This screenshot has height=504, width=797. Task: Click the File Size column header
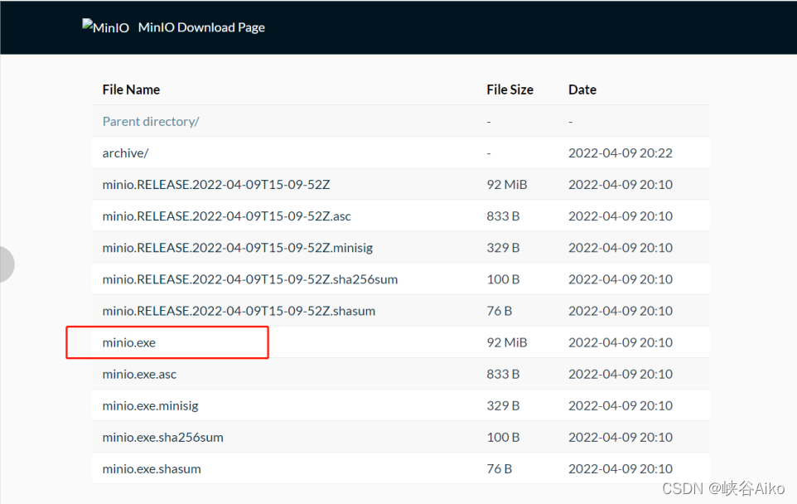510,90
